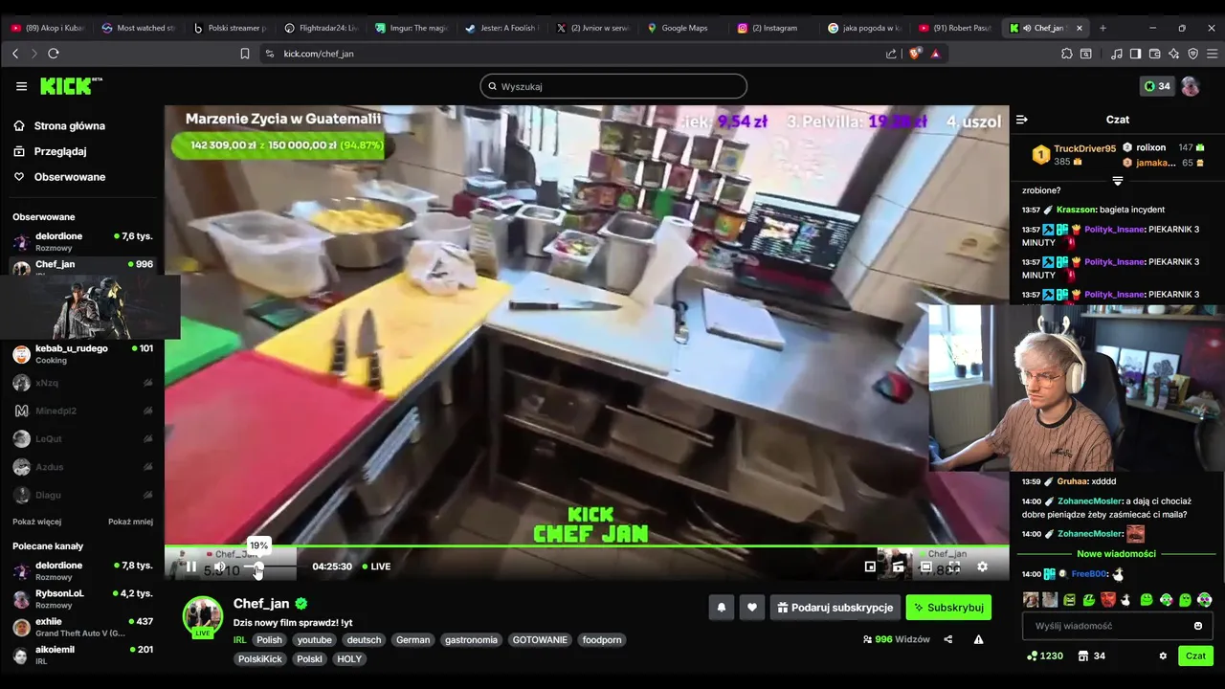
Task: Open exhile recommended channel
Action: (x=82, y=627)
